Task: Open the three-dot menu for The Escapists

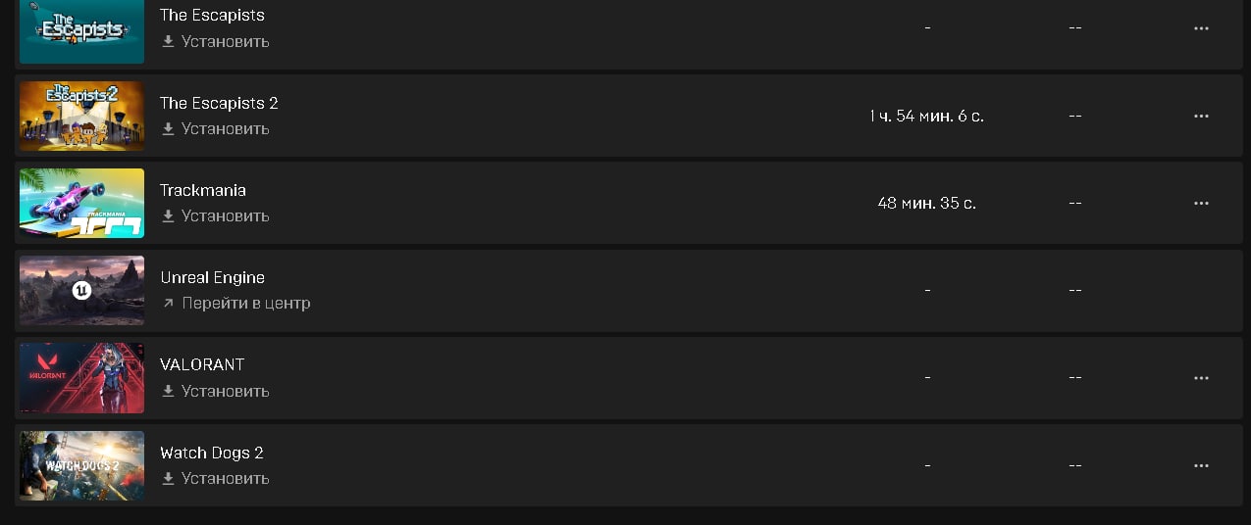Action: click(1201, 28)
